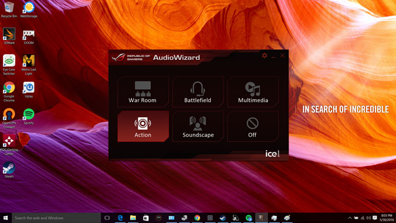The image size is (396, 223).
Task: Choose the Multimedia audio preset
Action: point(253,92)
